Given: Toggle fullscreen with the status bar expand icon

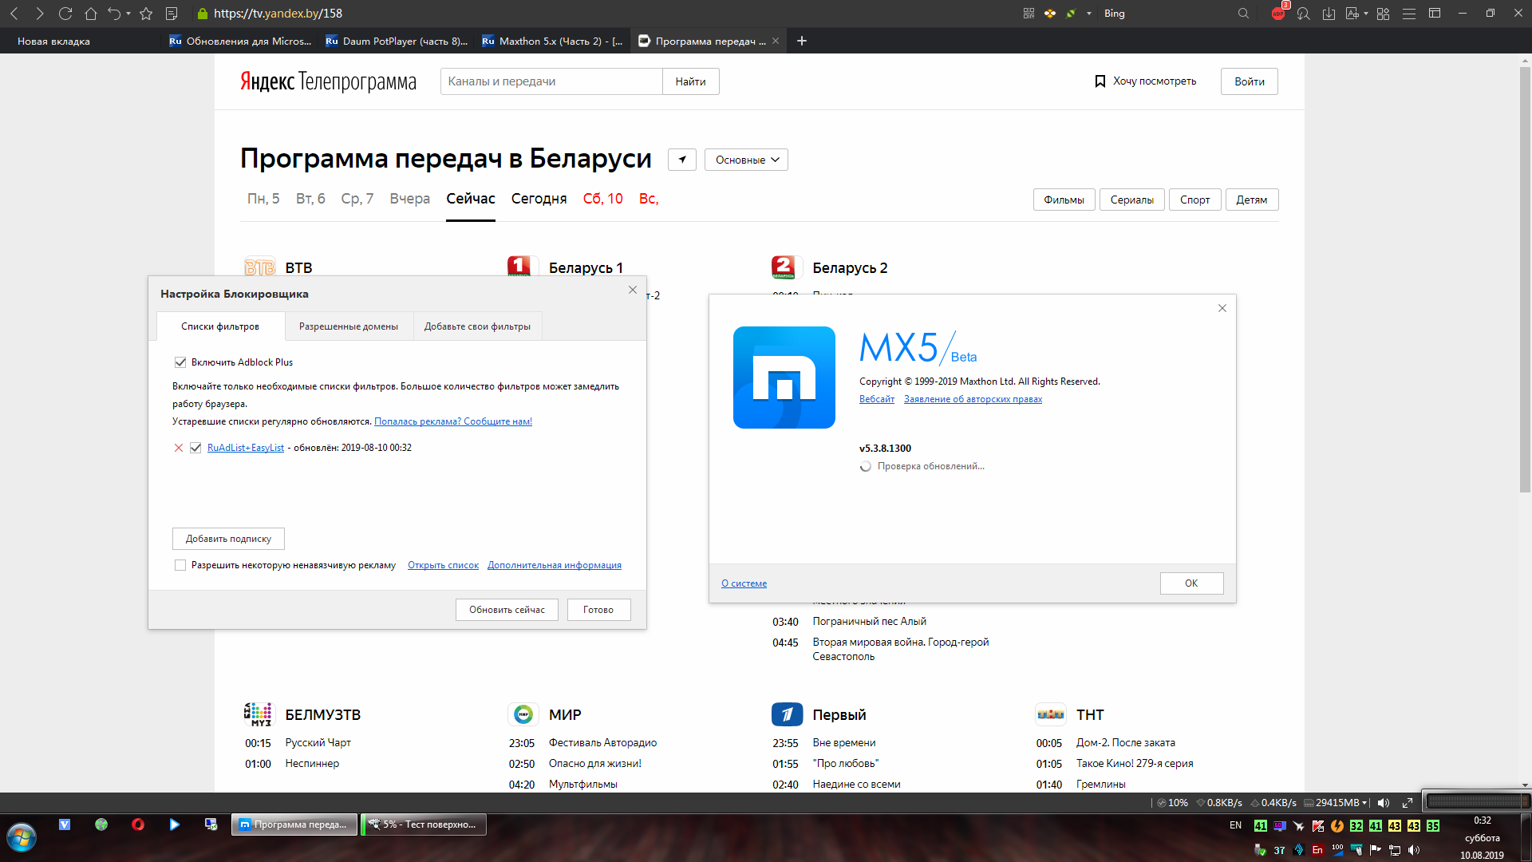Looking at the screenshot, I should point(1408,803).
